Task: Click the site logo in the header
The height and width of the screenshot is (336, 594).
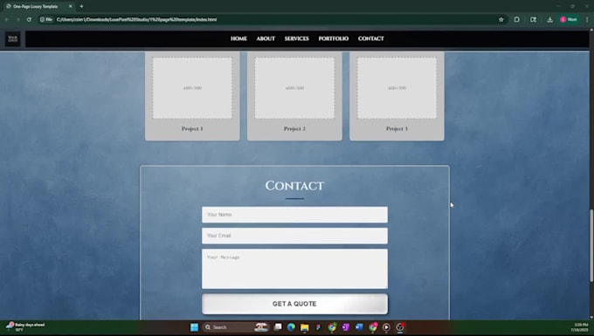Action: [x=13, y=38]
